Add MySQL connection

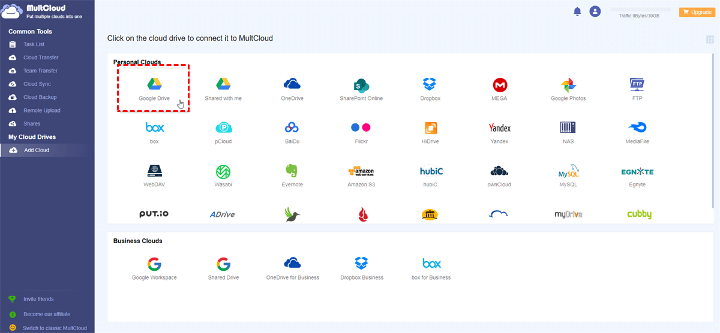568,175
